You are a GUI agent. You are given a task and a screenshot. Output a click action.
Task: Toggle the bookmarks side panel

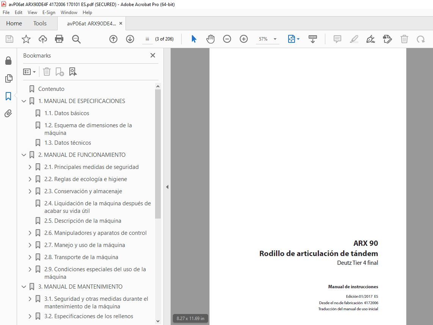pyautogui.click(x=8, y=96)
